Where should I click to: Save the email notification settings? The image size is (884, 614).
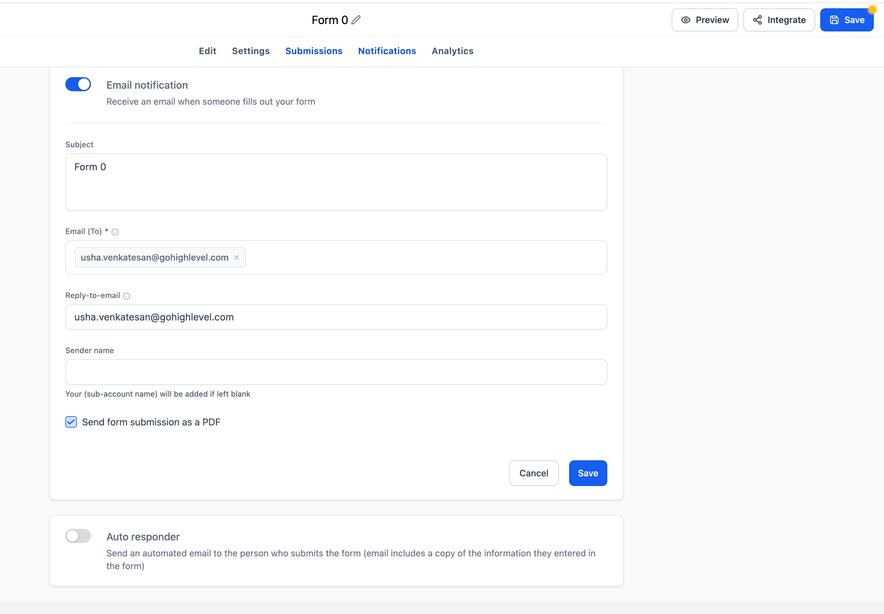click(588, 473)
